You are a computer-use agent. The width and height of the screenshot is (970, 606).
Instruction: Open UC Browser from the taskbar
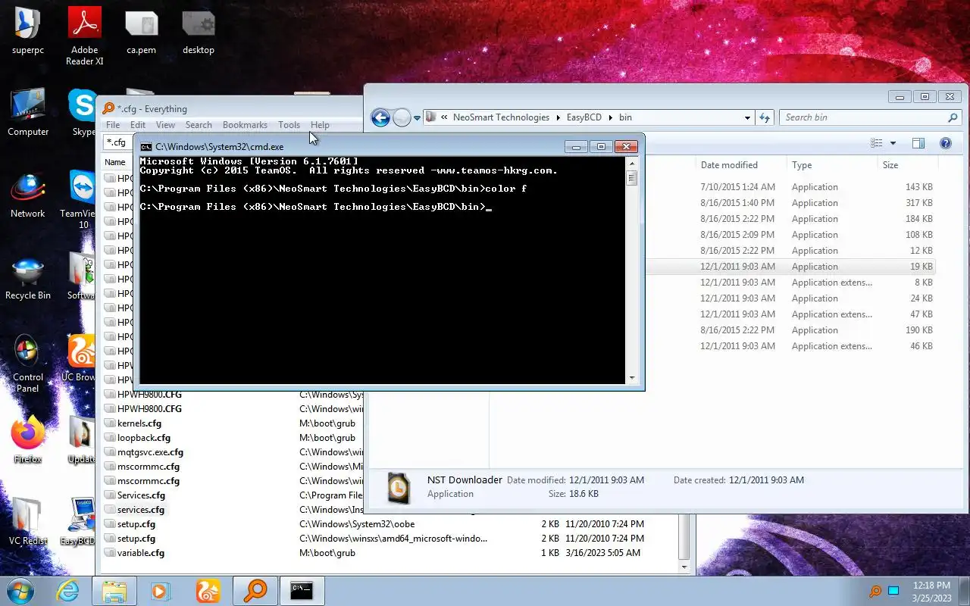[x=208, y=591]
